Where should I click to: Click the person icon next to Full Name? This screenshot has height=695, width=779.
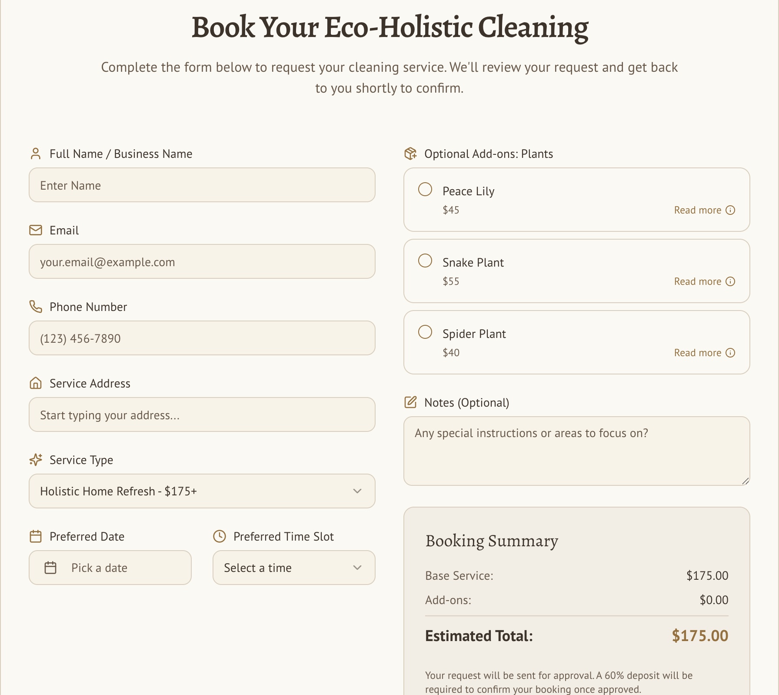point(36,154)
